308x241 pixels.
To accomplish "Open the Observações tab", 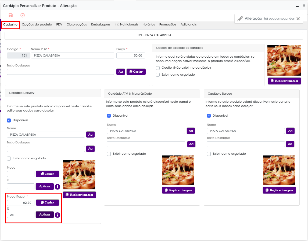I will [x=77, y=24].
